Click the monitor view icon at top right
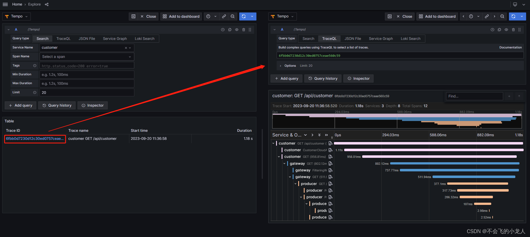Screen dimensions: 530x237 click(515, 4)
